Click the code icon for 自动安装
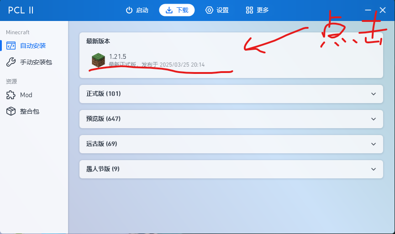The height and width of the screenshot is (234, 395). [11, 46]
